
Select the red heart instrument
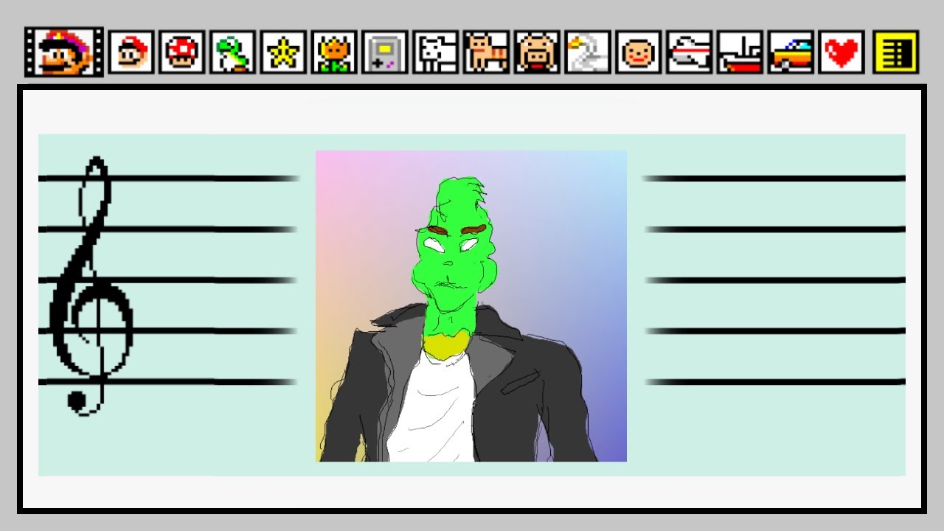(x=841, y=52)
